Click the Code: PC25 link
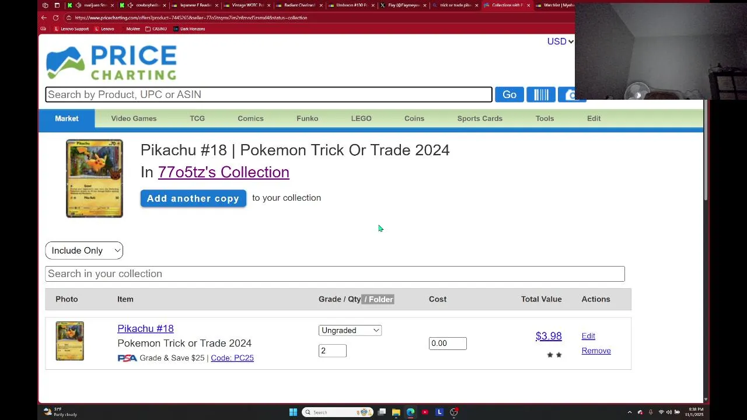747x420 pixels. 232,358
